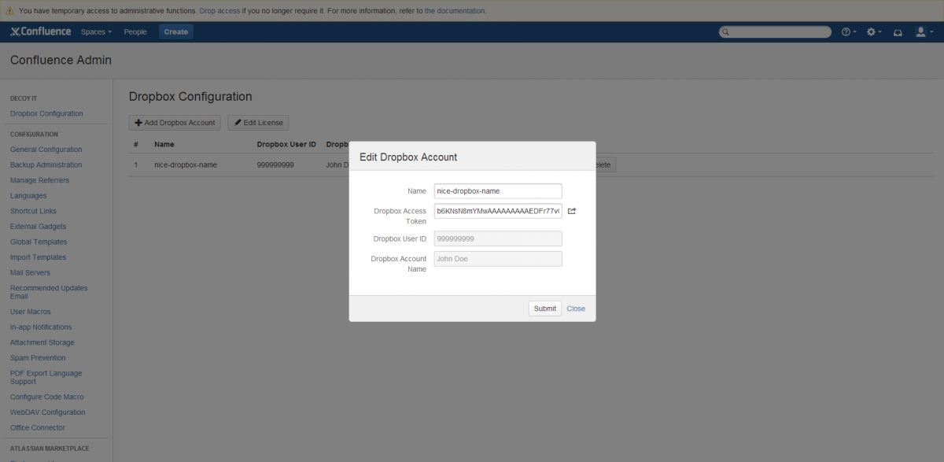Close the Edit Dropbox Account dialog
Viewport: 944px width, 462px height.
pos(576,309)
